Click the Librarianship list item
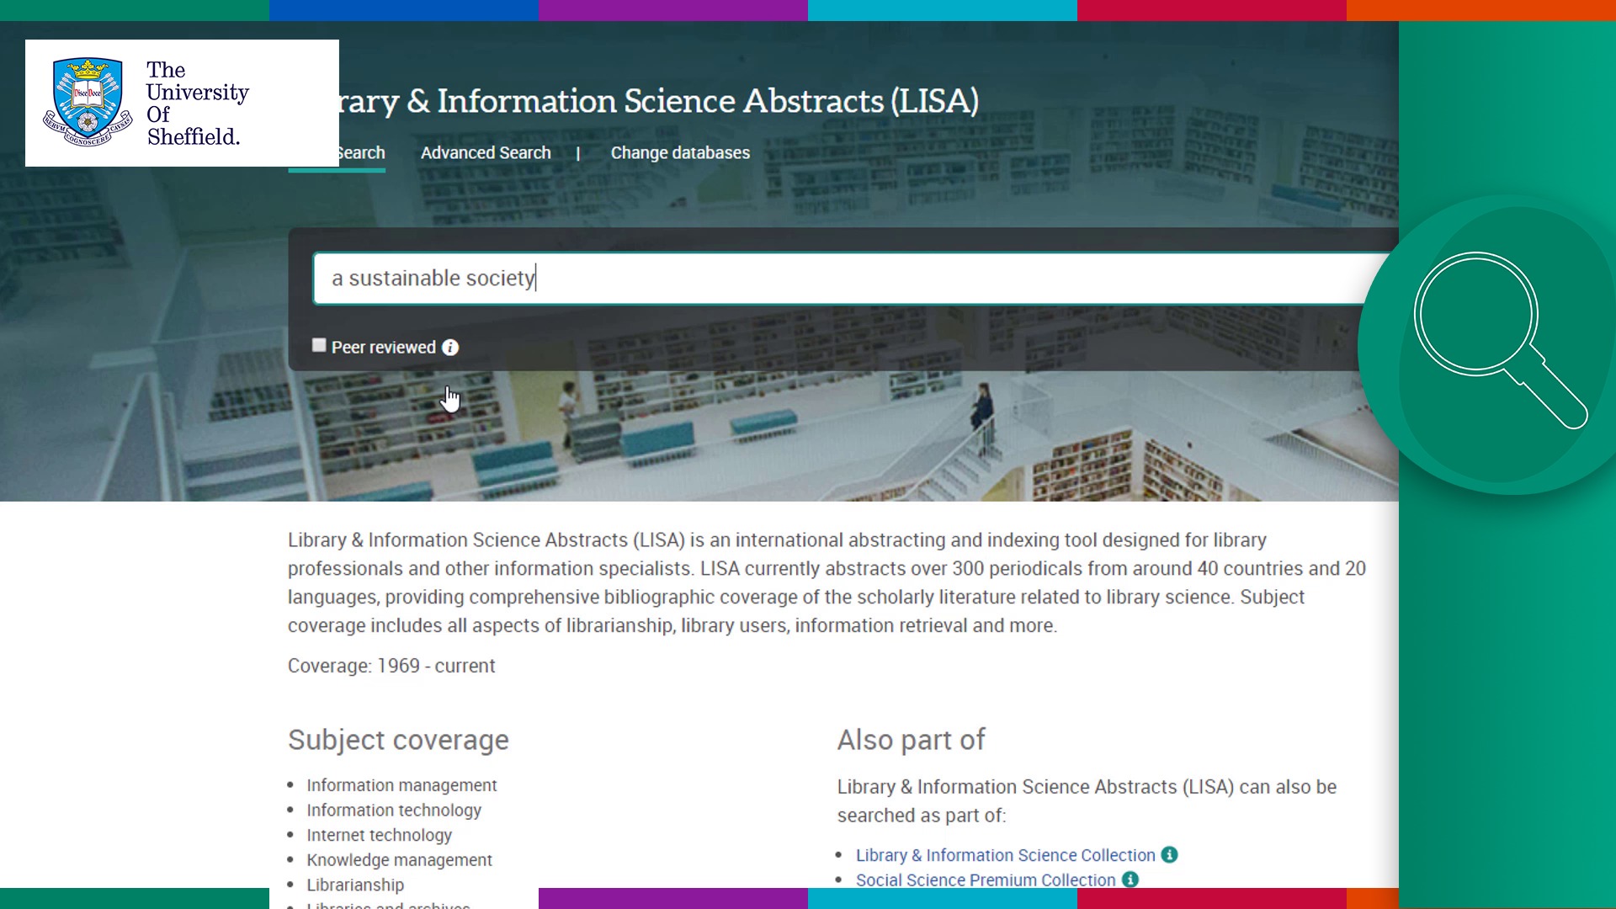The height and width of the screenshot is (909, 1616). 355,885
